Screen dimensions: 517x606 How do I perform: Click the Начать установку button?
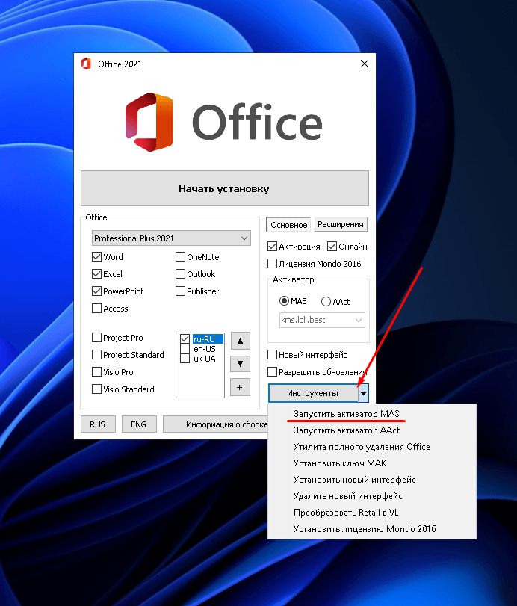224,188
